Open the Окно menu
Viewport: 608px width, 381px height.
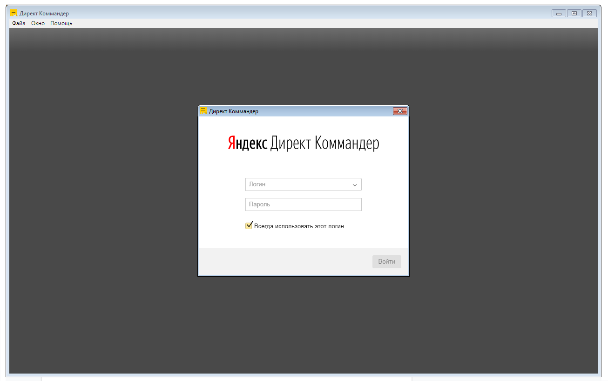[x=38, y=23]
